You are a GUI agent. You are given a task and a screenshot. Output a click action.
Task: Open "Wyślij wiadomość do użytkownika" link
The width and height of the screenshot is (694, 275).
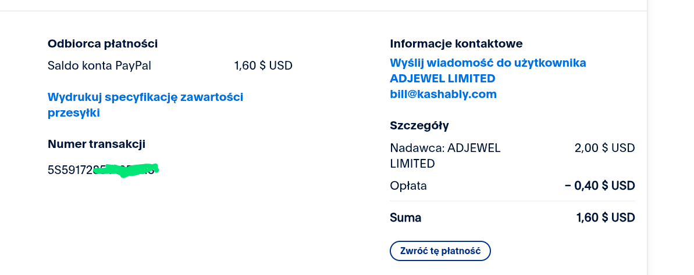point(487,63)
